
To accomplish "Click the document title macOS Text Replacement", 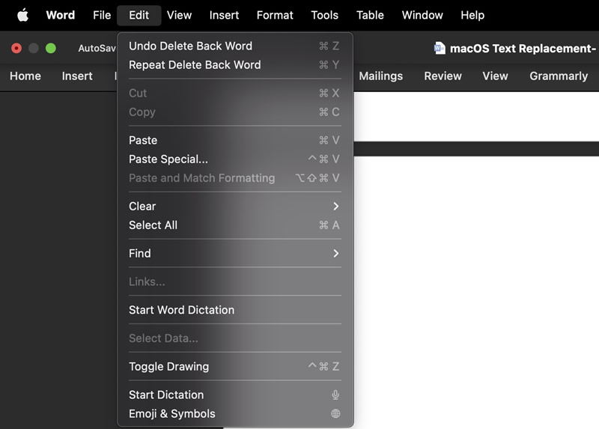I will point(522,49).
